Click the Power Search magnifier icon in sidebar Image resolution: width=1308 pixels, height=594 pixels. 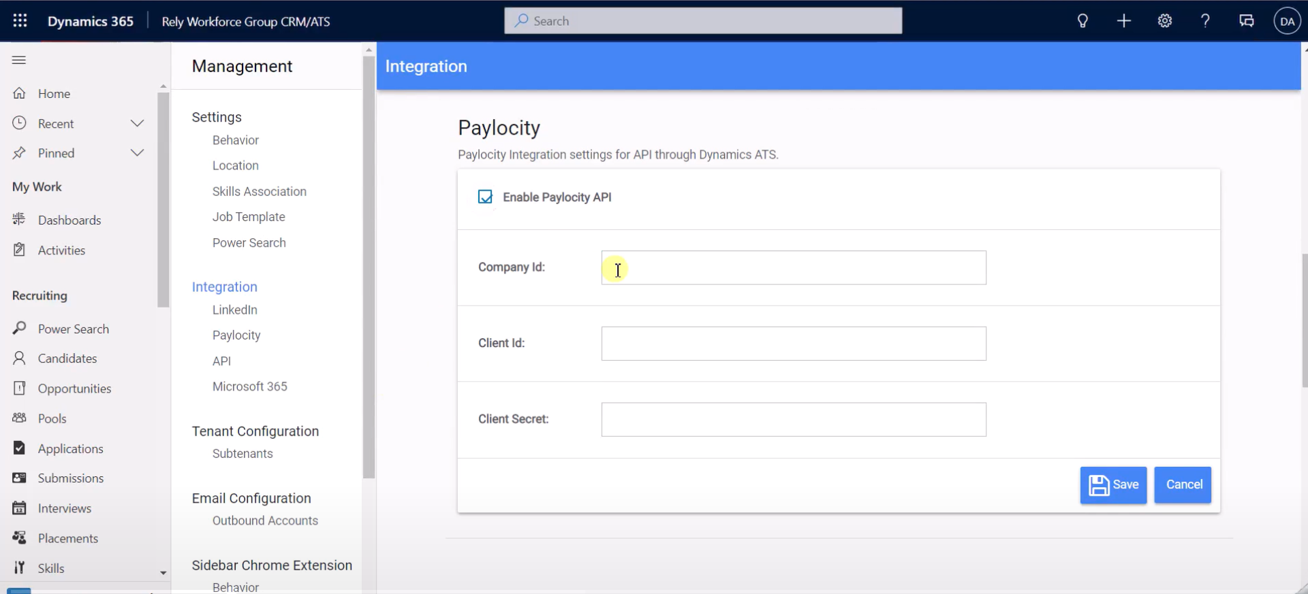click(x=19, y=328)
